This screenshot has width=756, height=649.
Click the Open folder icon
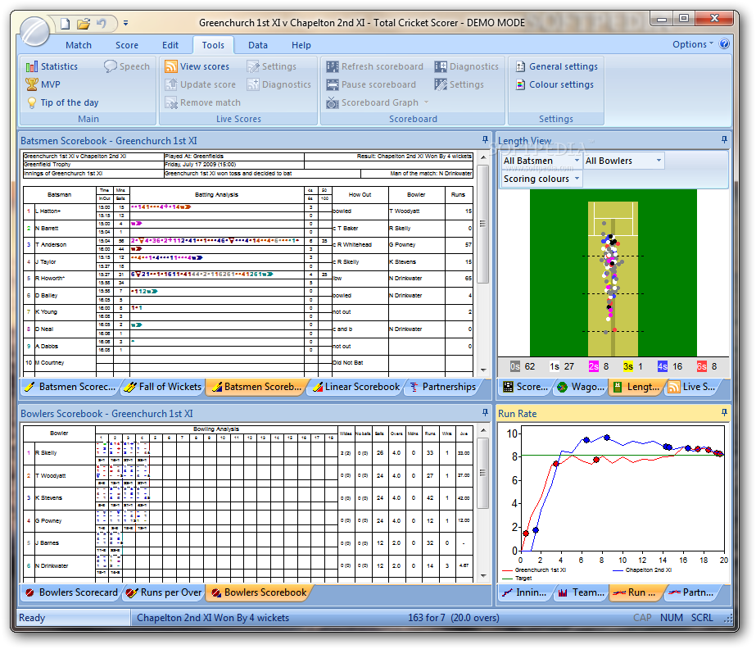(84, 23)
